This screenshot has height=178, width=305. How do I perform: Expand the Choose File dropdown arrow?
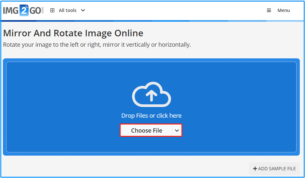pos(177,130)
